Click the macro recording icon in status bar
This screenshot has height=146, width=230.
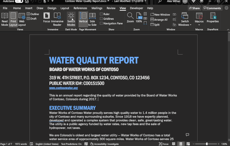86,144
